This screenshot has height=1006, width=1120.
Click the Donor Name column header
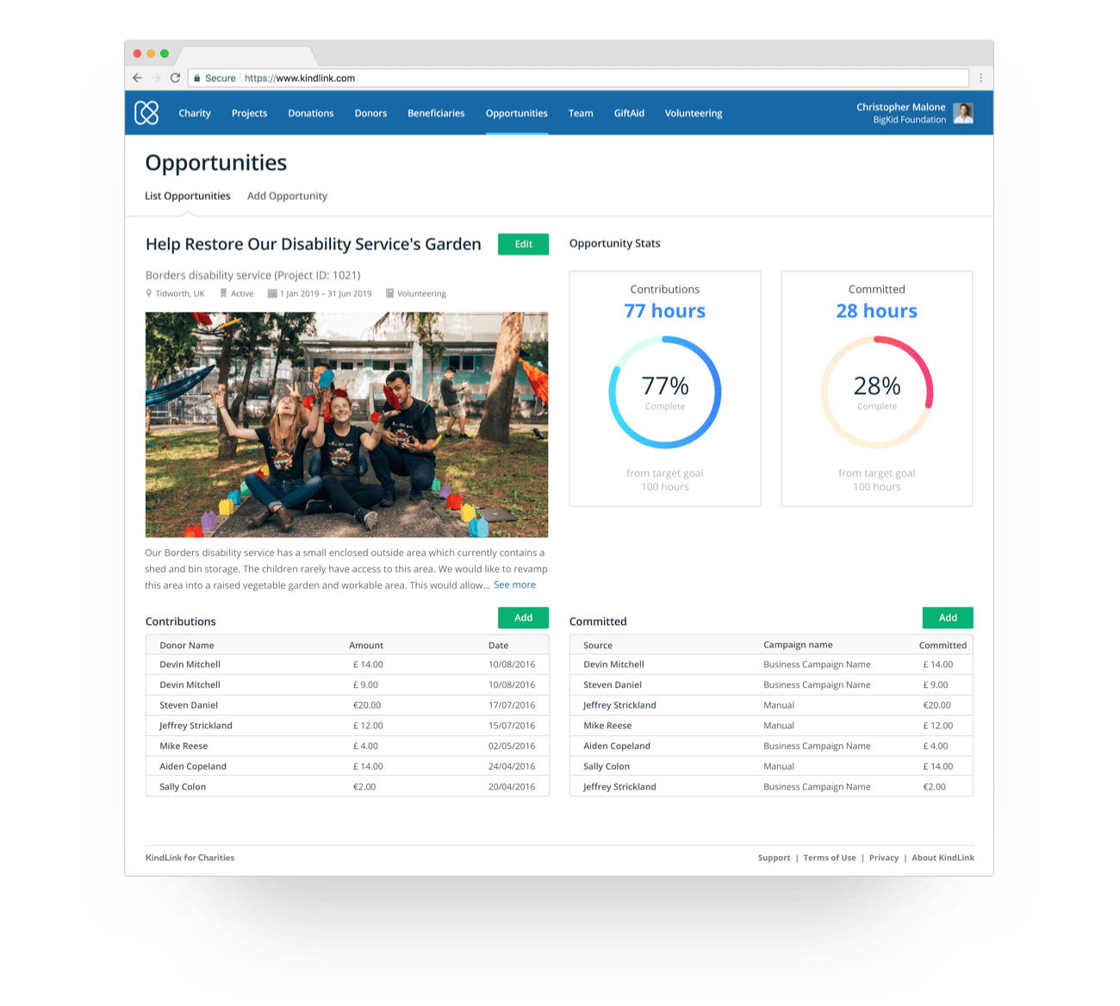coord(187,645)
